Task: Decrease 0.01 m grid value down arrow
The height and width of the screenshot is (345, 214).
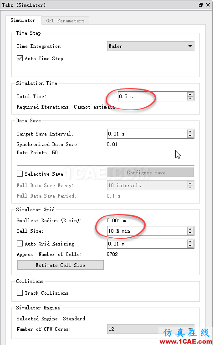Action: click(x=190, y=246)
